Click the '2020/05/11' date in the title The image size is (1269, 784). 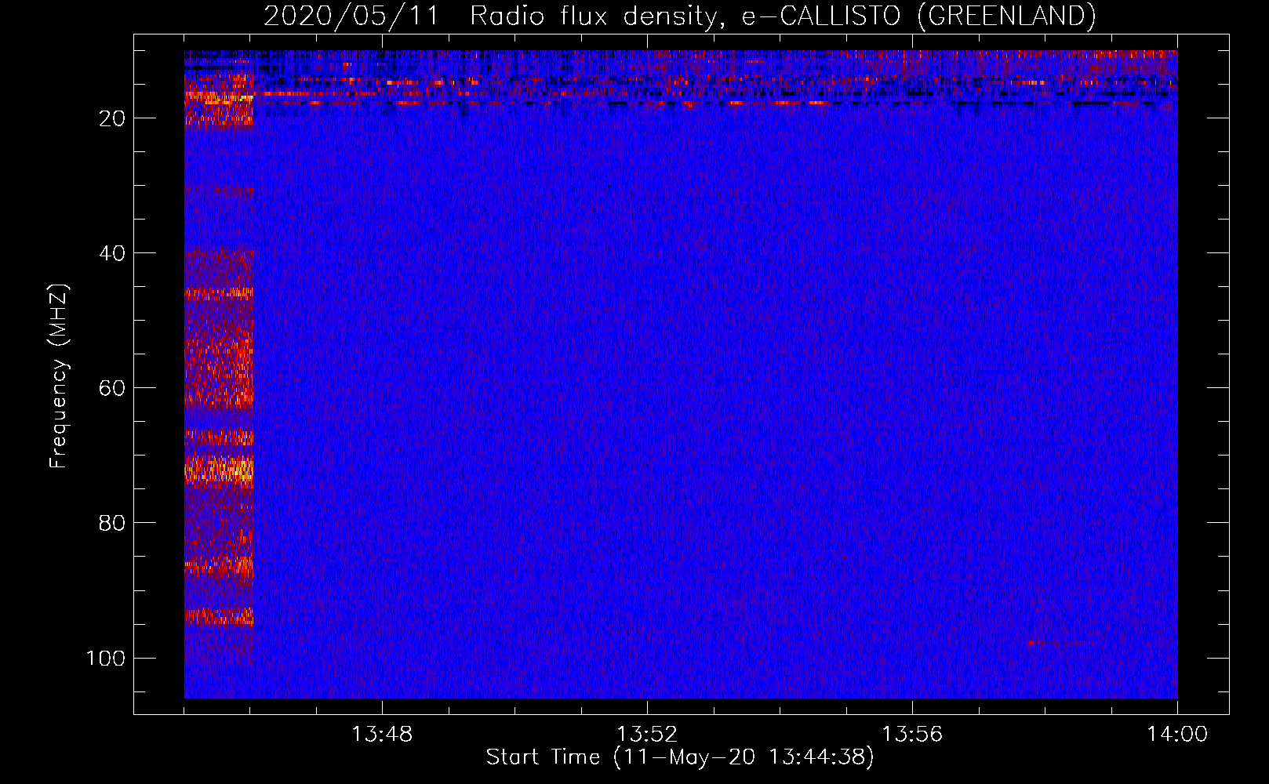(351, 16)
